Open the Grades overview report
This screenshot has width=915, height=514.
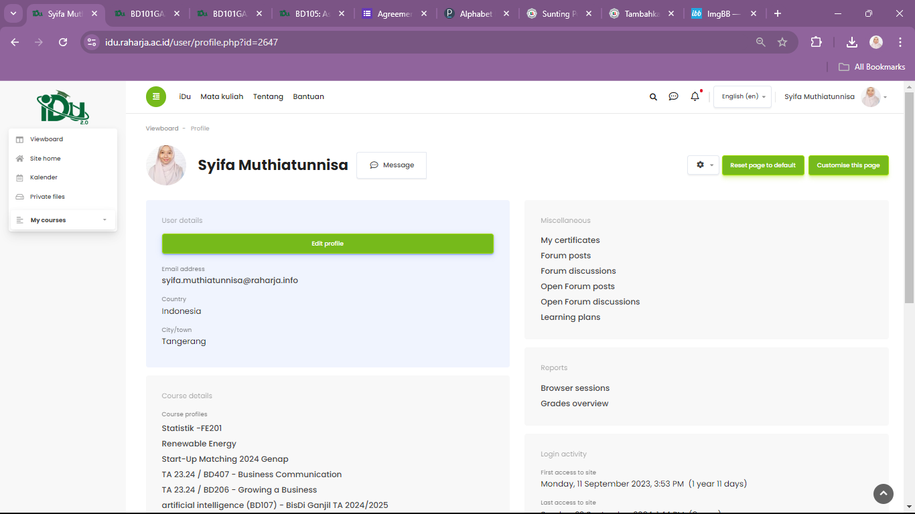pos(574,404)
